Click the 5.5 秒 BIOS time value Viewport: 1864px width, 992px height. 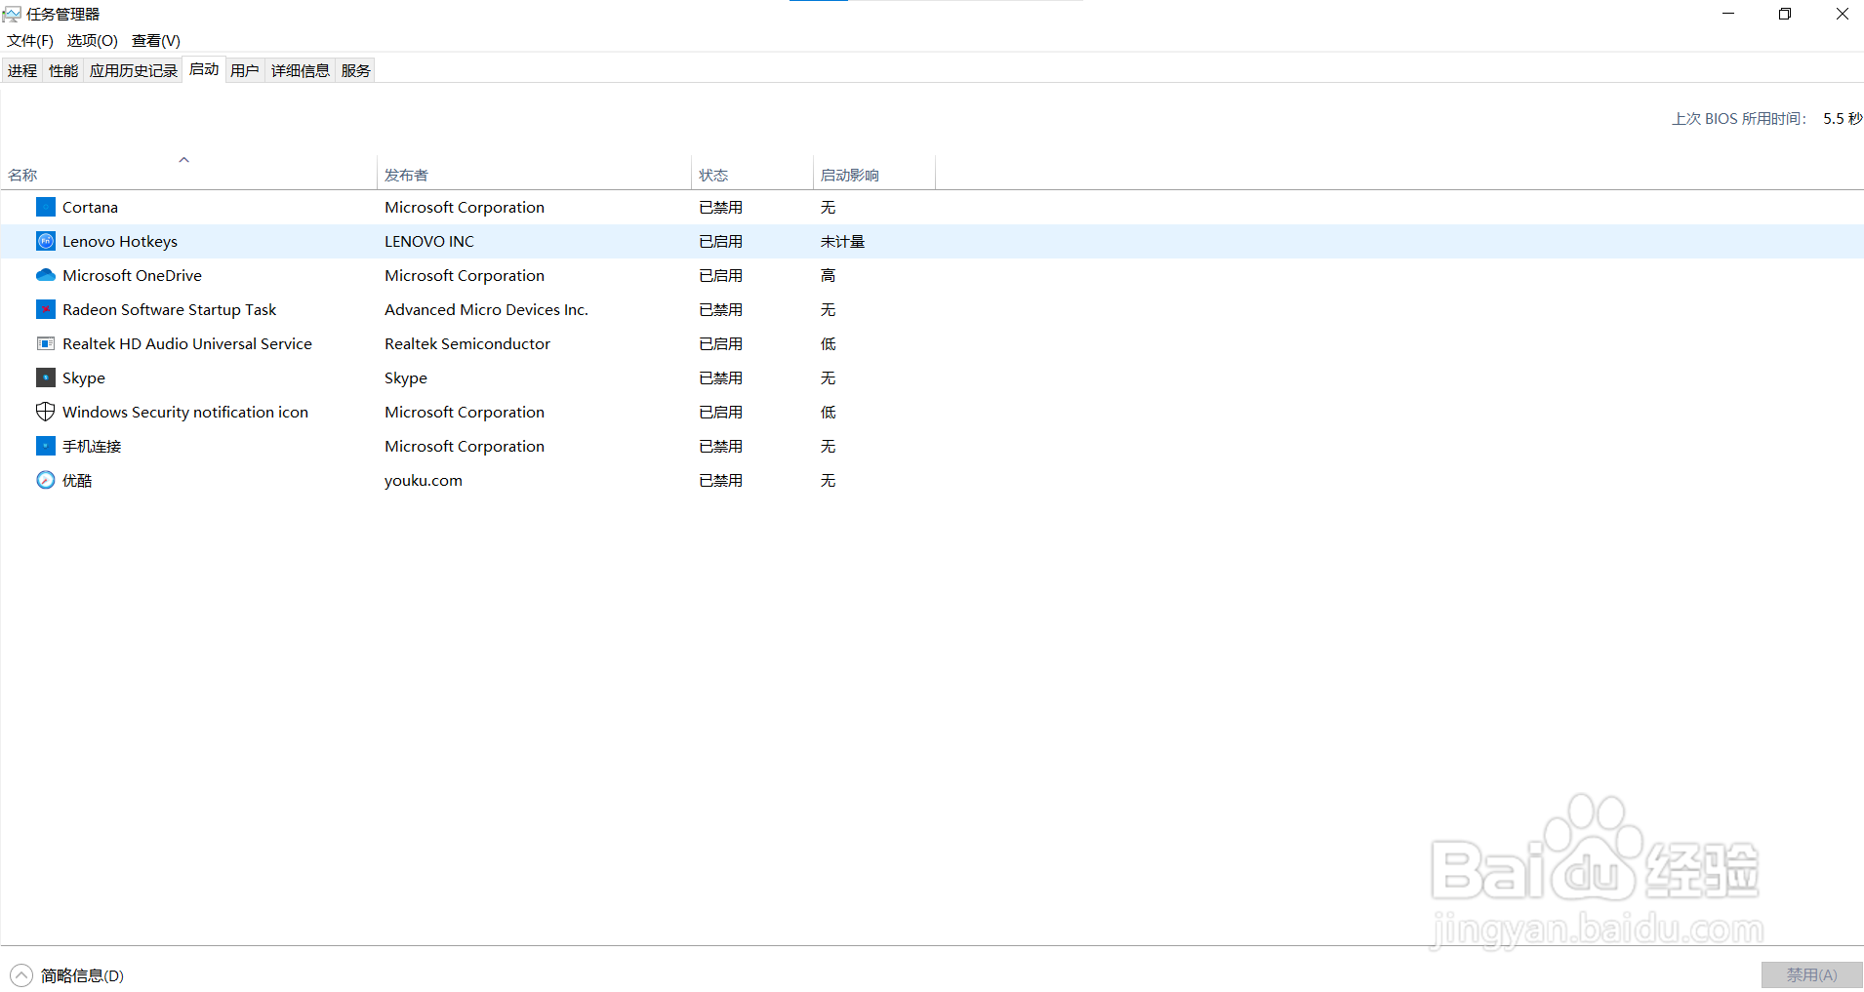(1843, 118)
